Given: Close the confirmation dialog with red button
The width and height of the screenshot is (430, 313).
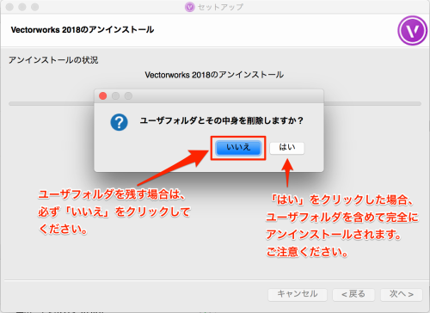Looking at the screenshot, I should pyautogui.click(x=103, y=95).
